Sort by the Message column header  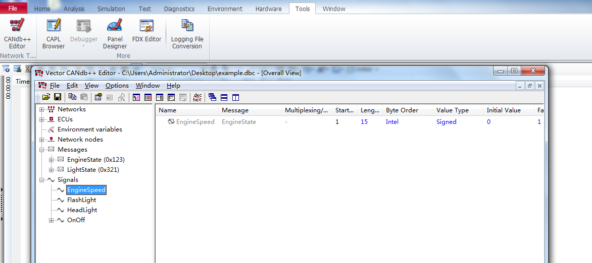[250, 110]
